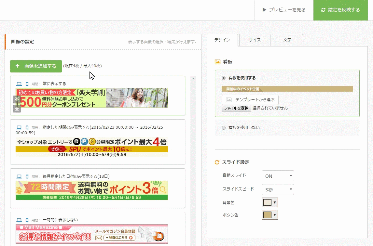Click the 画像を追加する button
373x246 pixels.
[x=36, y=66]
